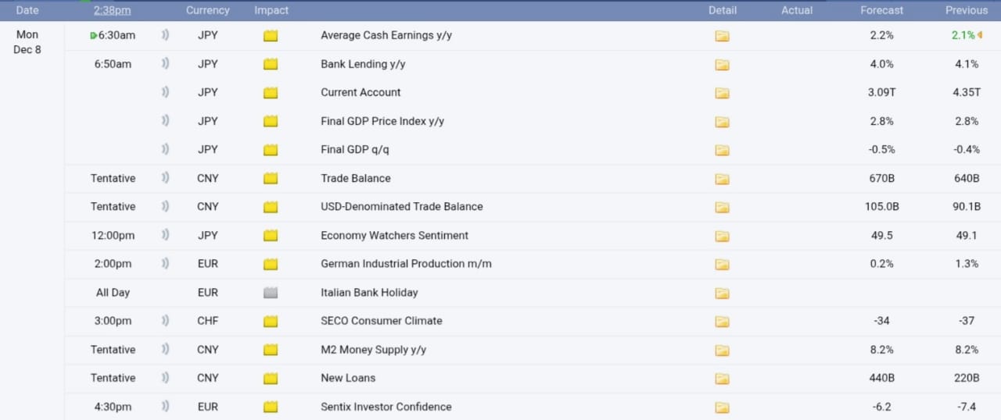1001x420 pixels.
Task: Toggle the sound alert for Final GDP q/q
Action: 165,149
